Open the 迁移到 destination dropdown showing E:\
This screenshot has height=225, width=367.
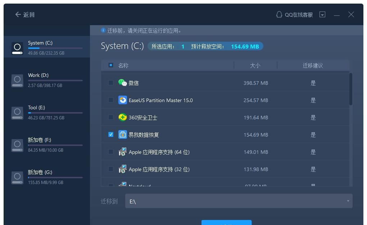239,201
